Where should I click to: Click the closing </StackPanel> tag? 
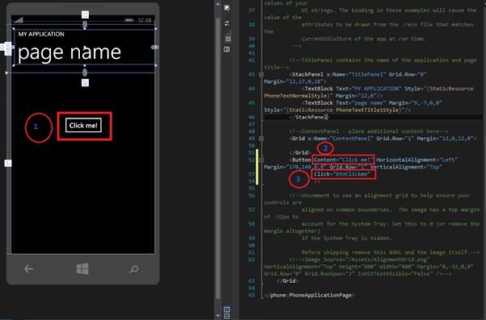coord(308,117)
